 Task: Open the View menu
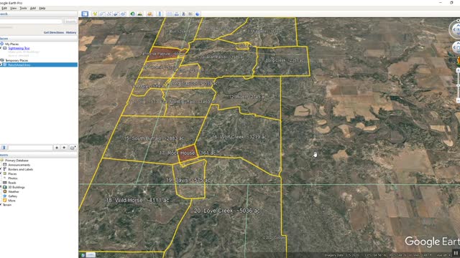[x=13, y=8]
